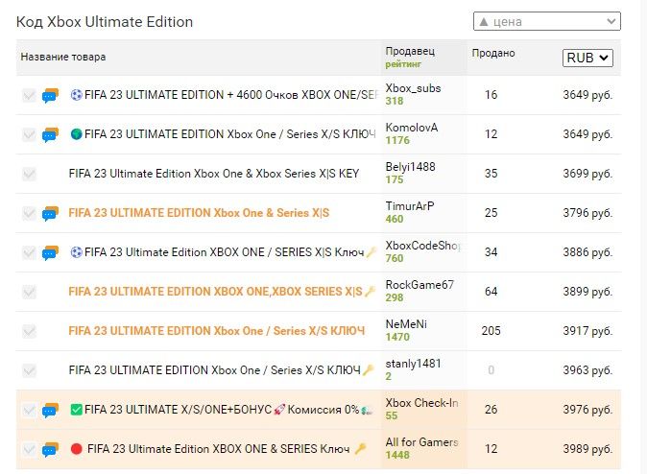The height and width of the screenshot is (474, 647).
Task: Toggle checkbox for KomolovA row
Action: (x=29, y=134)
